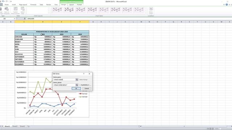Apply the eighth chart style thumbnail

(139, 10)
